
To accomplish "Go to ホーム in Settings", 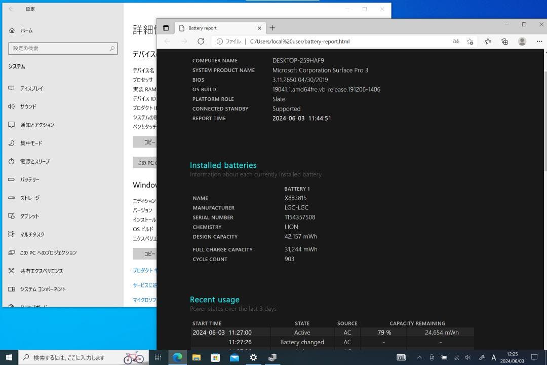I will (x=21, y=30).
